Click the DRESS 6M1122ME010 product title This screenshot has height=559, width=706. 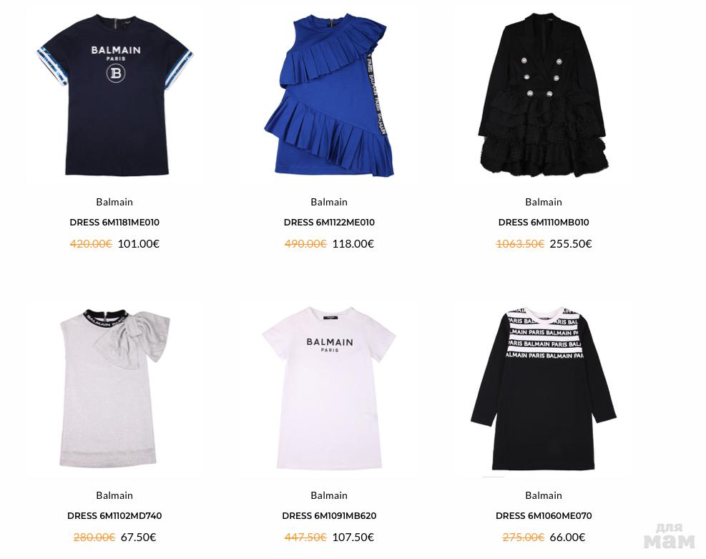[x=329, y=222]
